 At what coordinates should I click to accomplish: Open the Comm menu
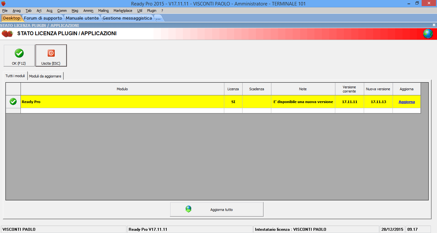tap(62, 11)
